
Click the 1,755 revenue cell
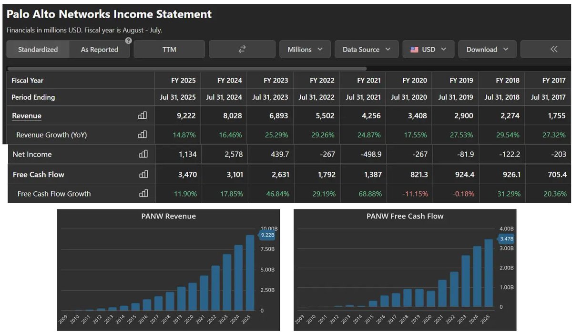(x=557, y=115)
